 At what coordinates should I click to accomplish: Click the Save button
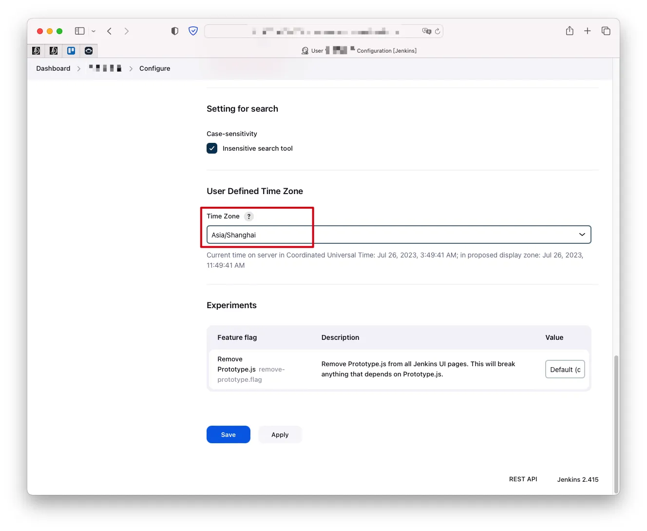click(x=228, y=434)
